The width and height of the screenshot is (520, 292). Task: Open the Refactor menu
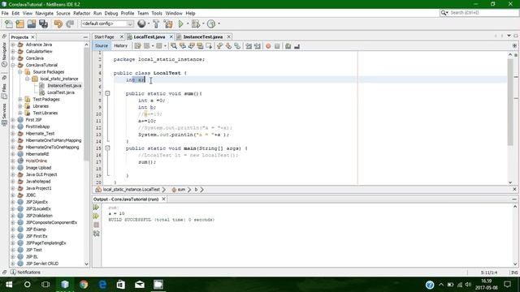(x=81, y=13)
